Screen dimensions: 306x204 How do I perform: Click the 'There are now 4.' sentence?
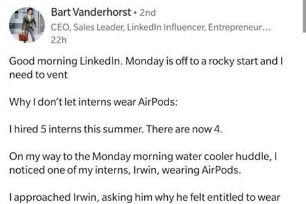[185, 129]
